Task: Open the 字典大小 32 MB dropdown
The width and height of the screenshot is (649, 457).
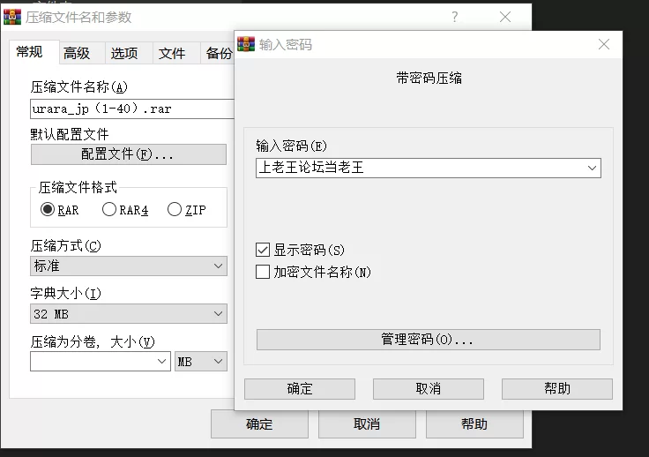Action: coord(129,314)
